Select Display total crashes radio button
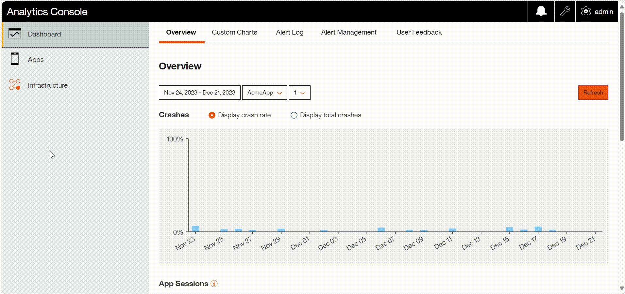The width and height of the screenshot is (625, 294). coord(294,115)
